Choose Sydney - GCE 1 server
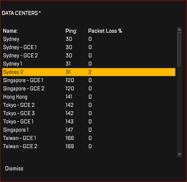The width and height of the screenshot is (187, 182). point(20,47)
